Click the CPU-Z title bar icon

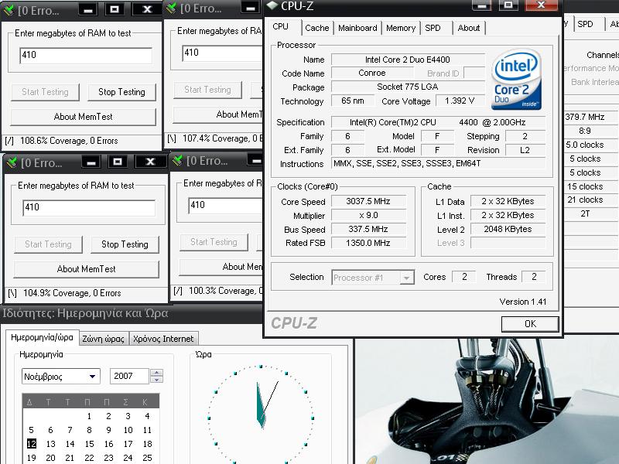(x=272, y=5)
